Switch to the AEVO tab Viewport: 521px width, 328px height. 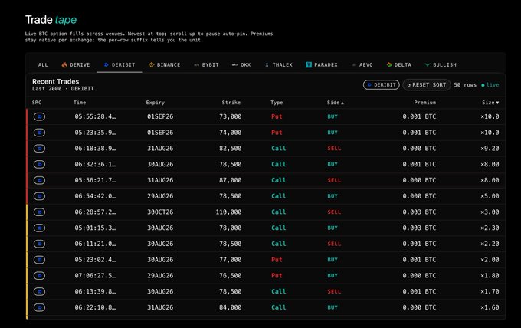[362, 65]
